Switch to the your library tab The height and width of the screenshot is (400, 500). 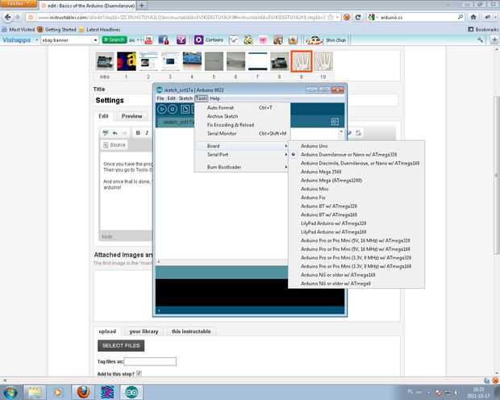coord(144,331)
